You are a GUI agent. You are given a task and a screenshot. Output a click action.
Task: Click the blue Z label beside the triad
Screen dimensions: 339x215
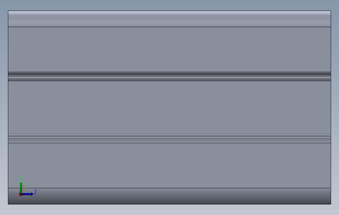click(x=35, y=192)
